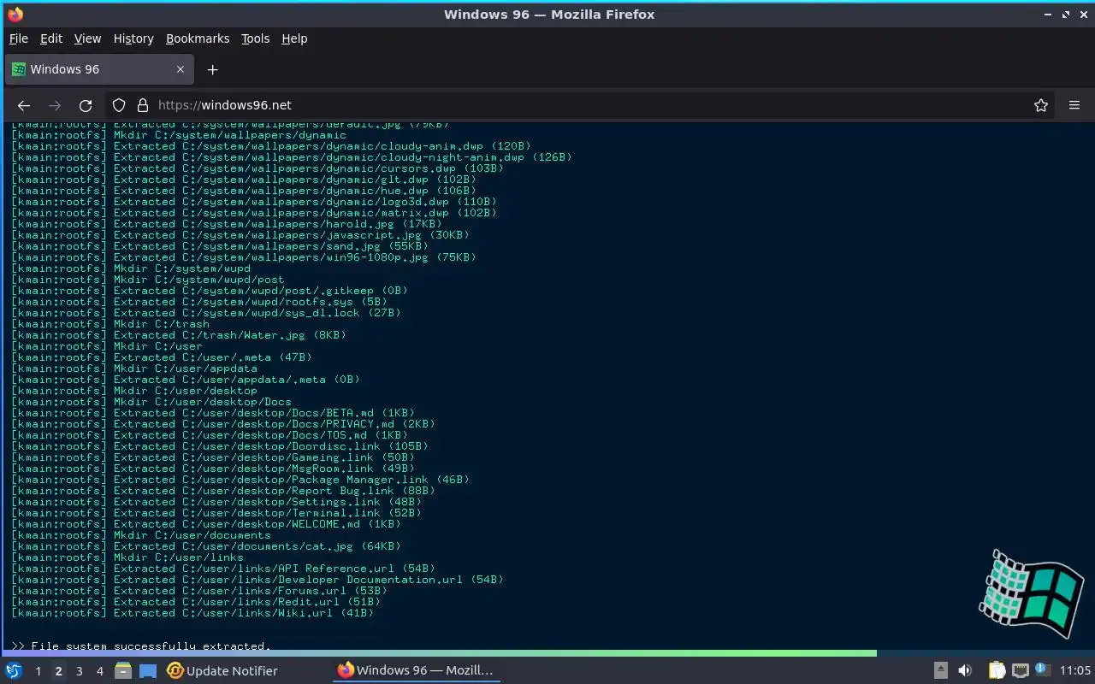Viewport: 1095px width, 684px height.
Task: Switch to virtual desktop 2
Action: pyautogui.click(x=58, y=671)
